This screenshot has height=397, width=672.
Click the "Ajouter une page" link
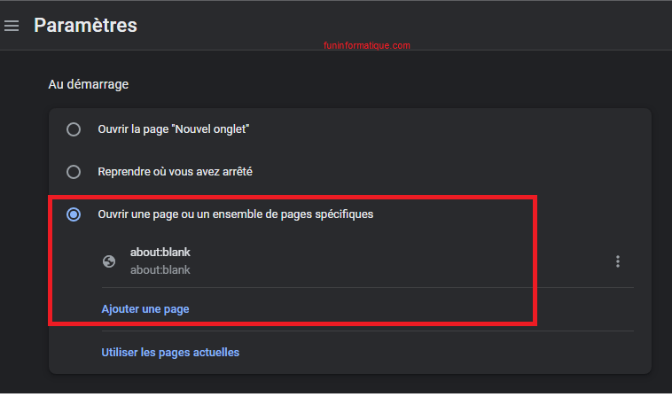pos(145,309)
